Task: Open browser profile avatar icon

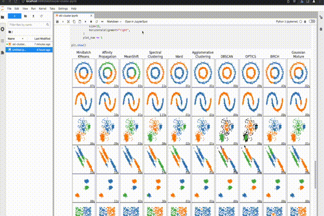Action: (314, 1)
